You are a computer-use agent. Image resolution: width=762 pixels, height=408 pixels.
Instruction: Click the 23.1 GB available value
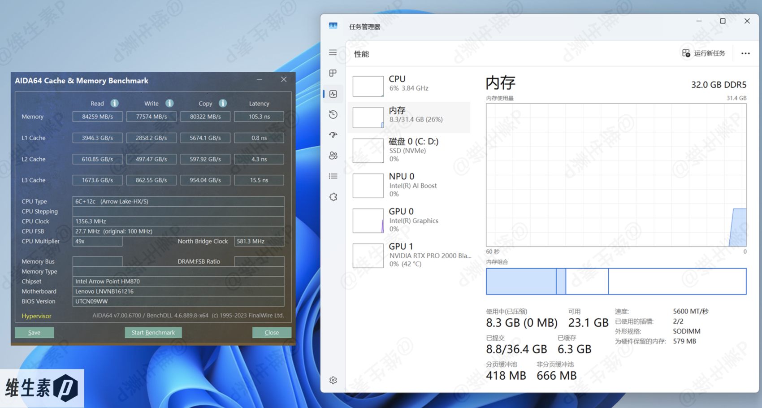[x=588, y=322]
